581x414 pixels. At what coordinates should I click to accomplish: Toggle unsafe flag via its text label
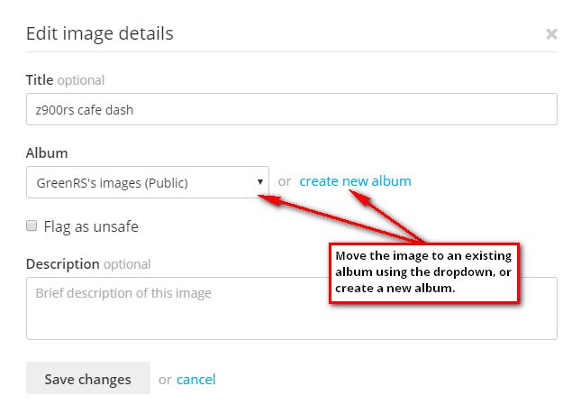[91, 226]
